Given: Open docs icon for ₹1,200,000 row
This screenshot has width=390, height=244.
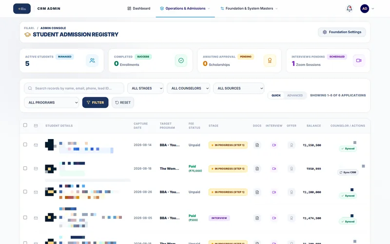Looking at the screenshot, I should pos(257,192).
